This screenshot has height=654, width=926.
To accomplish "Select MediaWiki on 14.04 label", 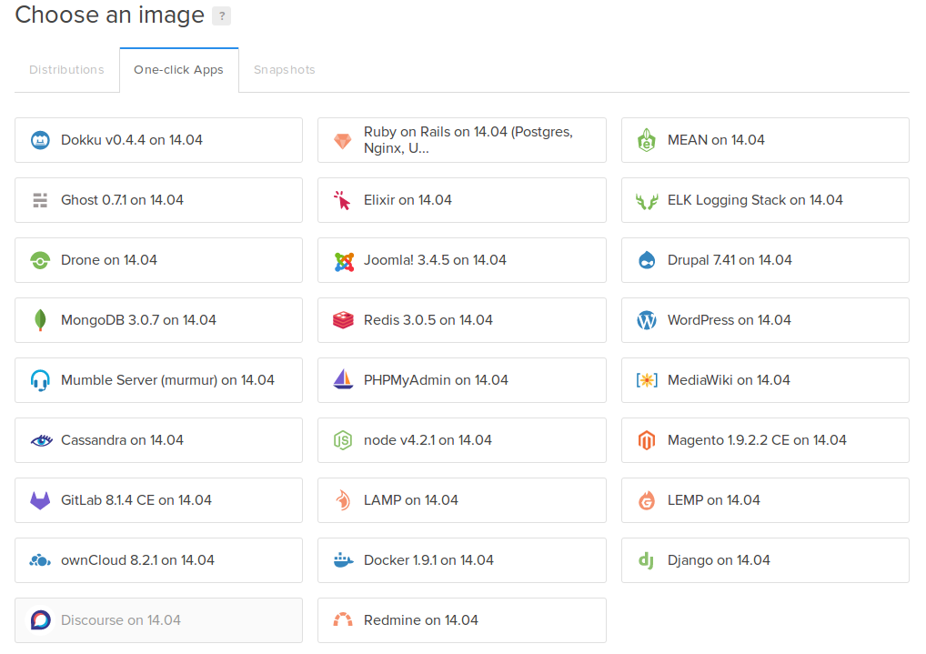I will pyautogui.click(x=729, y=380).
